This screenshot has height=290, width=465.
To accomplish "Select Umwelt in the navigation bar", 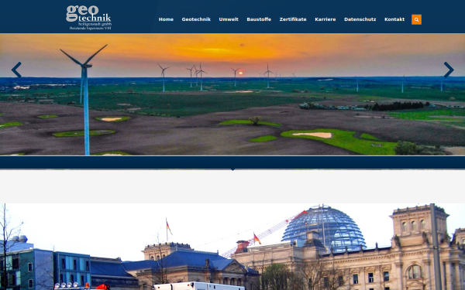I will (x=229, y=19).
